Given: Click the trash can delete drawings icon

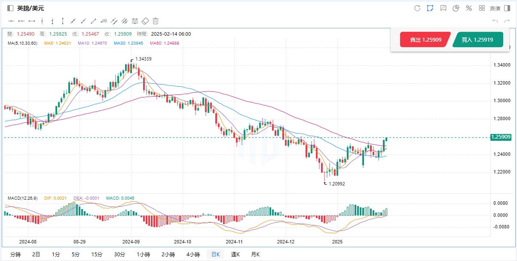Looking at the screenshot, I should tap(156, 21).
